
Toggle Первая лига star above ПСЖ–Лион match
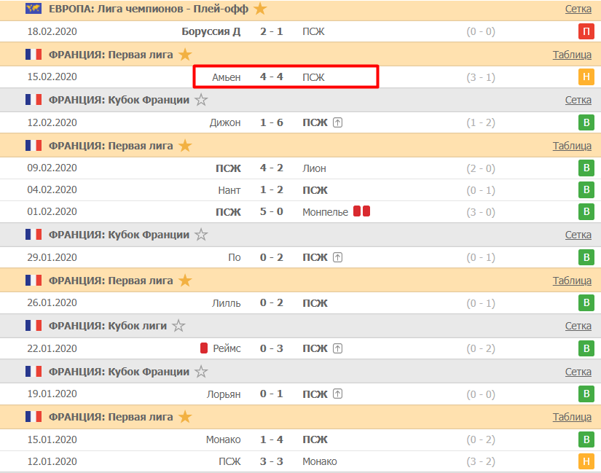tap(185, 145)
